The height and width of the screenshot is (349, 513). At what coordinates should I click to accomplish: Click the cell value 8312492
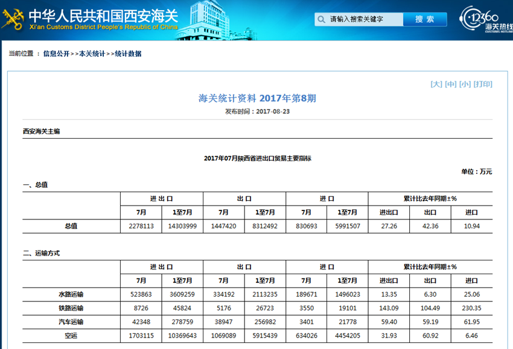tap(265, 226)
